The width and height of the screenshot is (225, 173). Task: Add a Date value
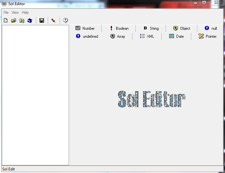click(176, 36)
